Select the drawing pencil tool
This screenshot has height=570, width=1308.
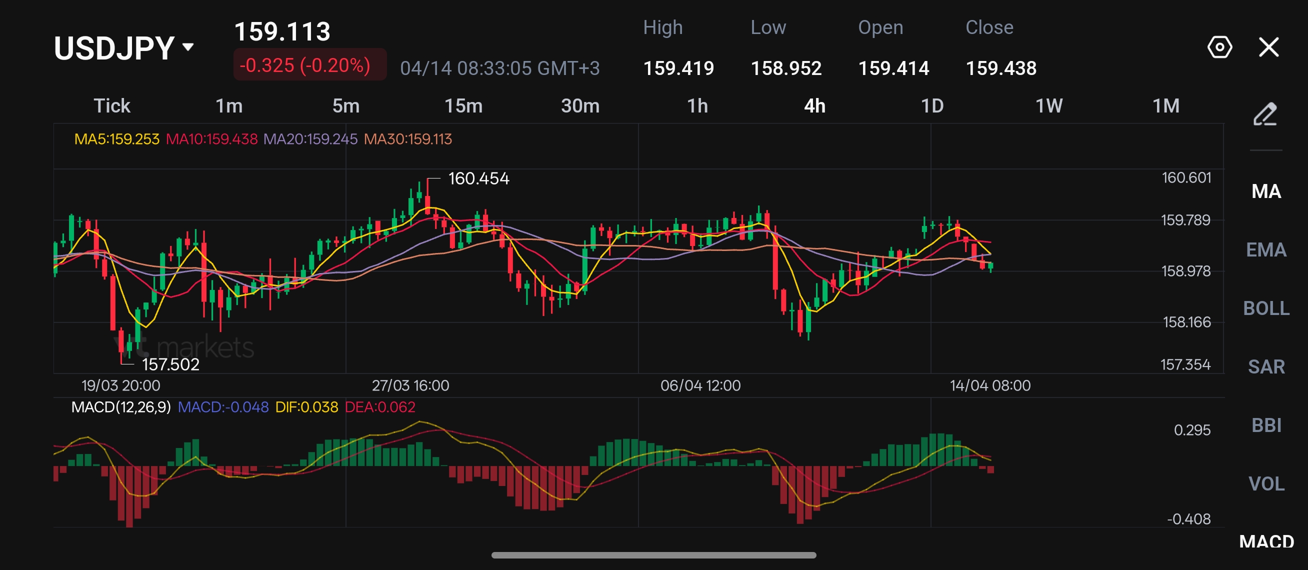[1265, 113]
